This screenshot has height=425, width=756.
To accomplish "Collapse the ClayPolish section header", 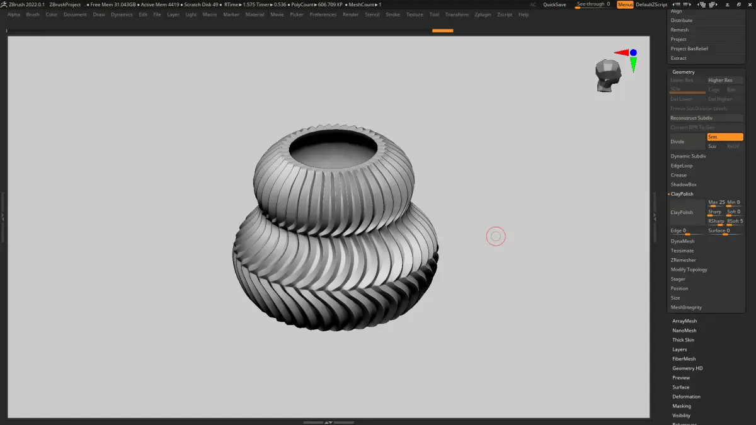I will pos(682,194).
